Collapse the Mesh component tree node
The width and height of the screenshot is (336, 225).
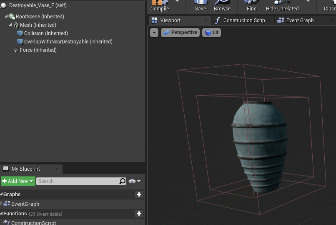point(10,25)
